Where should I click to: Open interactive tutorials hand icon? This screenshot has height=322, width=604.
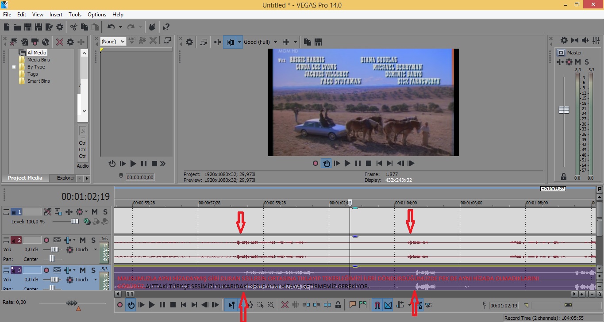point(152,27)
